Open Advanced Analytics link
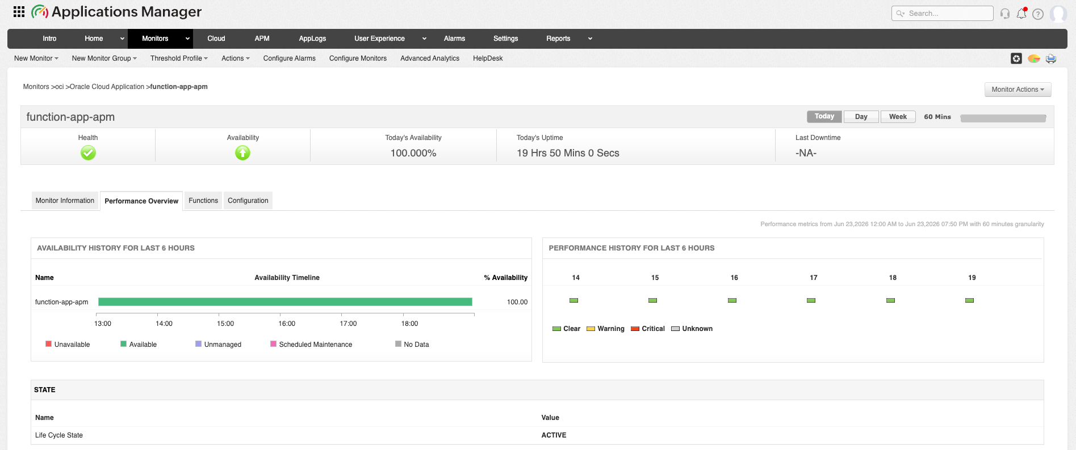 pos(430,58)
